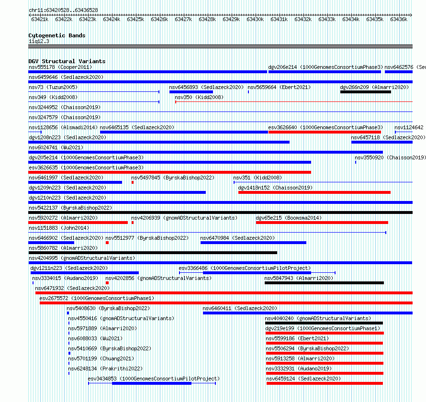Screen dimensions: 426x402
Task: Open nsv5410669 (ByrskaBishop2022) variant
Action: 110,348
